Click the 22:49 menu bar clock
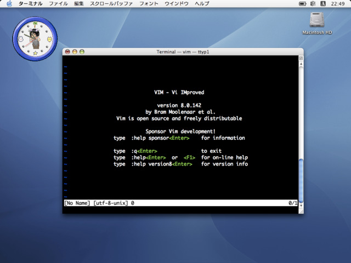The width and height of the screenshot is (351, 263). click(338, 4)
